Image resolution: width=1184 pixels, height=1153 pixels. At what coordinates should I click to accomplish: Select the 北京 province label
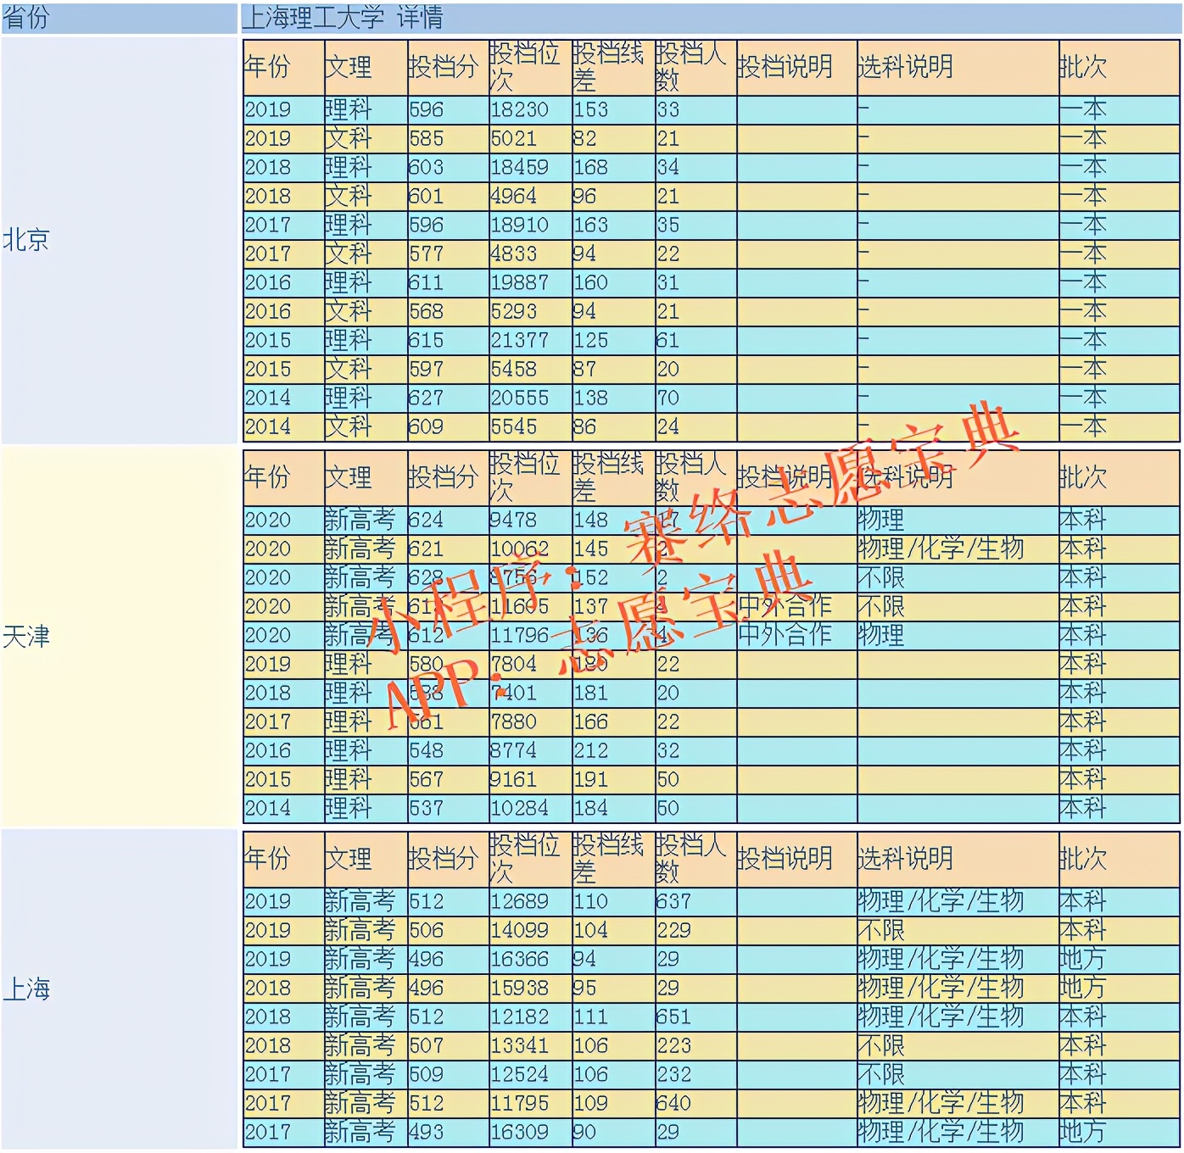click(25, 240)
